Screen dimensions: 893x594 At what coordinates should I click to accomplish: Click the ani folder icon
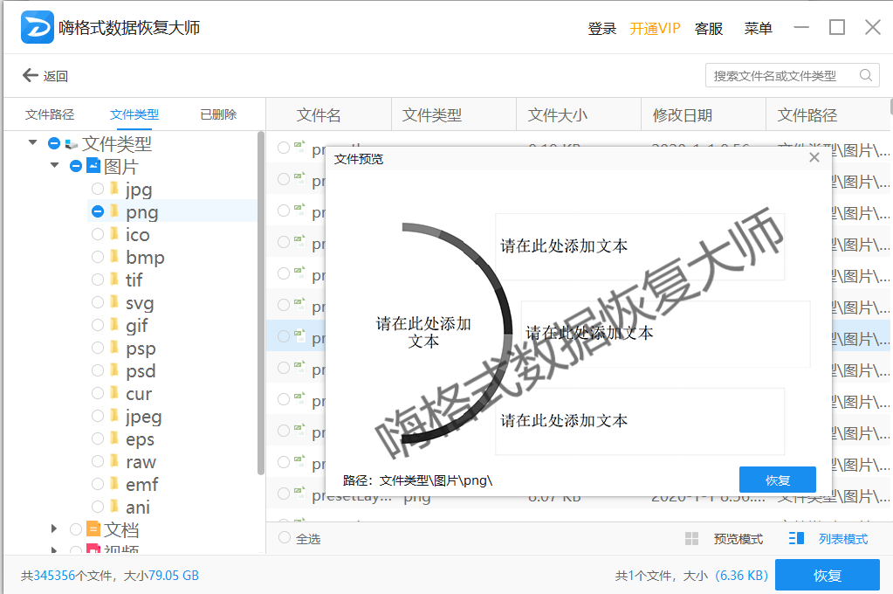point(114,507)
